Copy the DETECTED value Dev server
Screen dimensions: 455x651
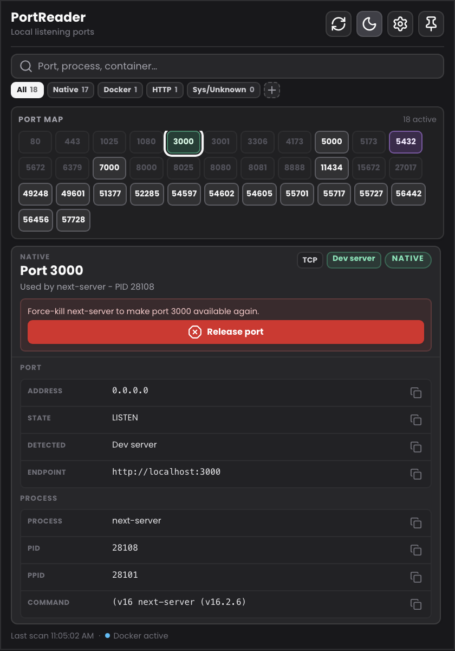(x=416, y=447)
